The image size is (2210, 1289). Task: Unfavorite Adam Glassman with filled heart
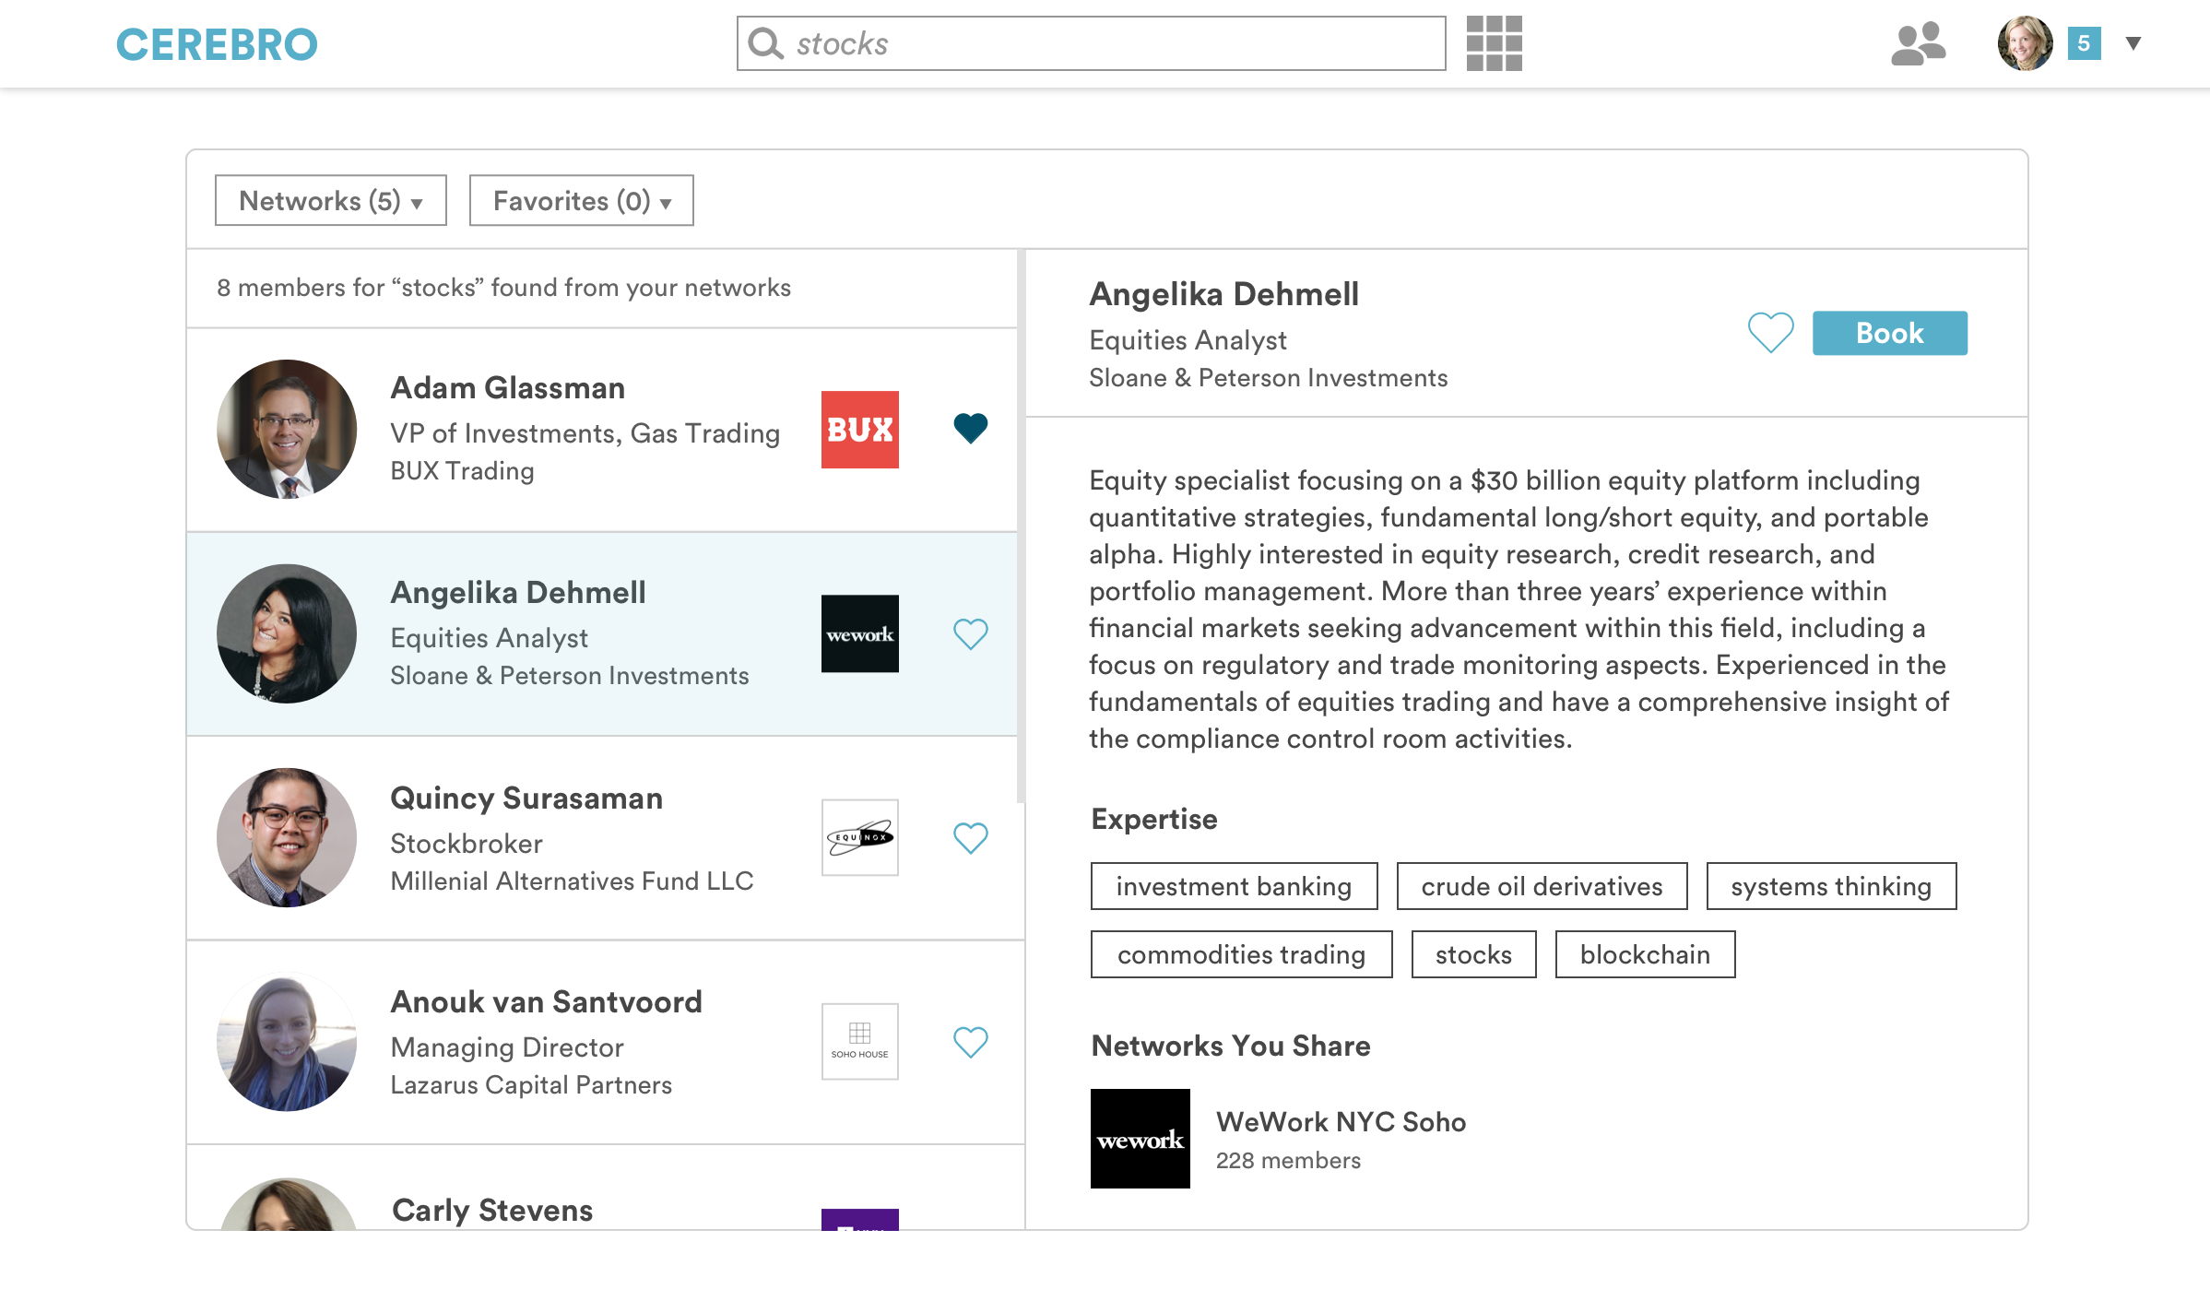[970, 428]
